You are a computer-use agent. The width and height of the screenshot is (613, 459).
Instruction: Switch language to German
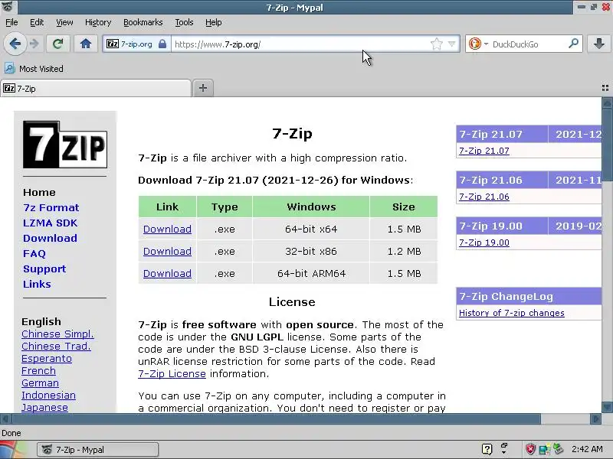pos(41,383)
